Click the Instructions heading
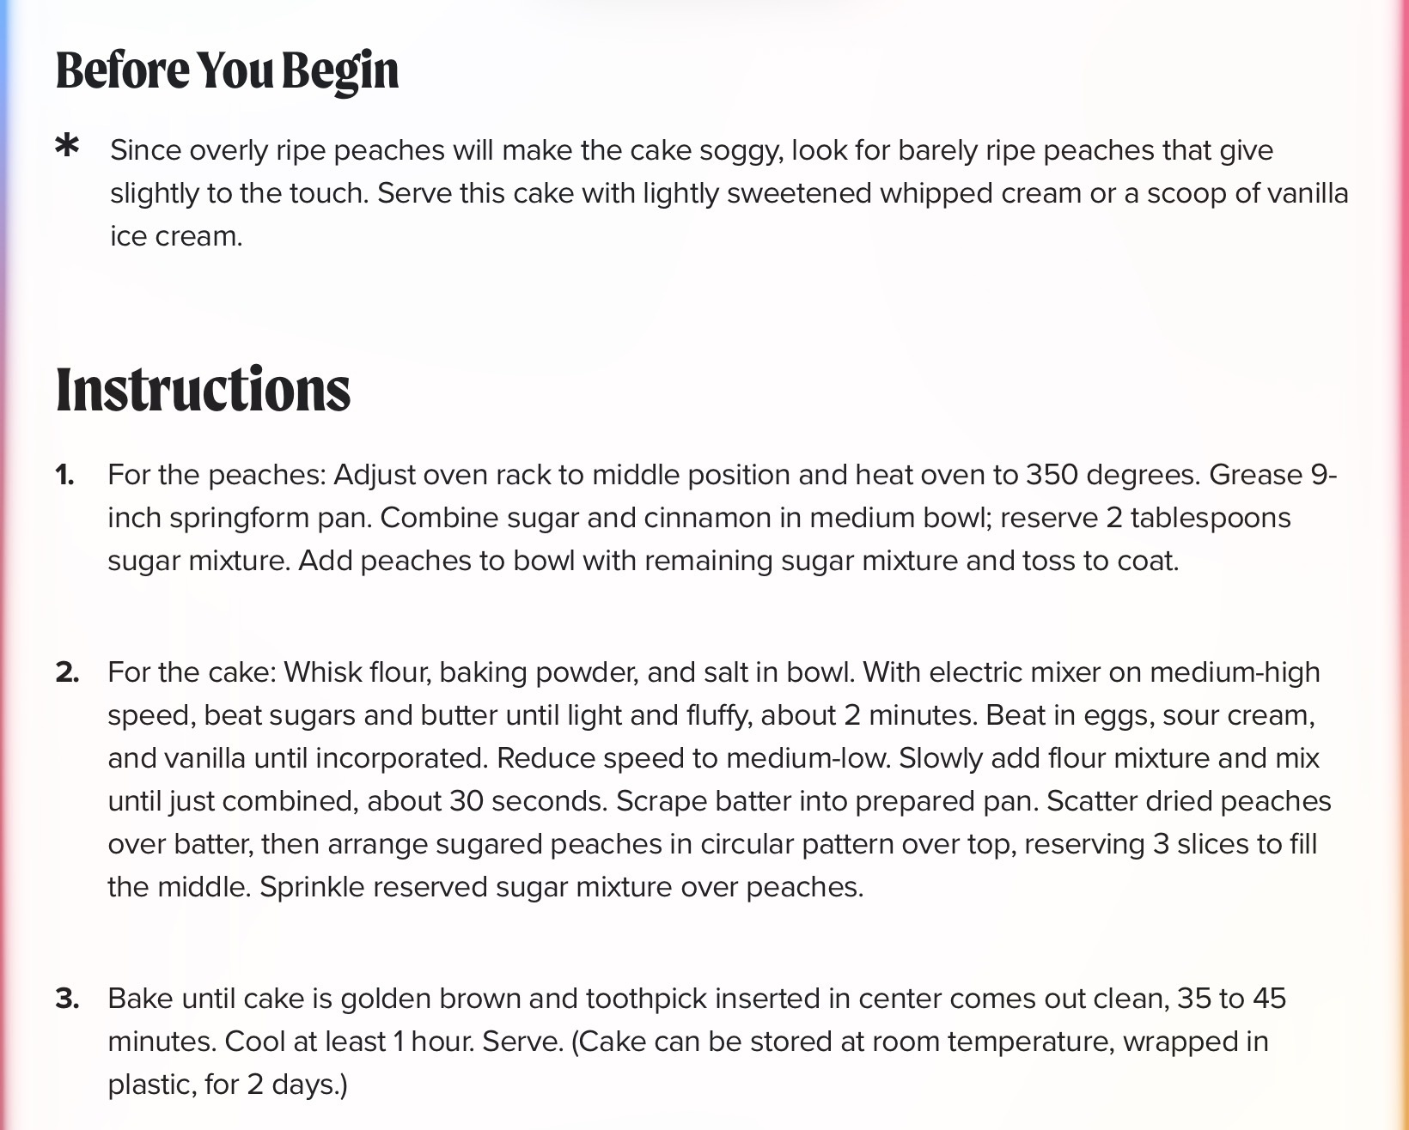Image resolution: width=1409 pixels, height=1130 pixels. [x=203, y=390]
